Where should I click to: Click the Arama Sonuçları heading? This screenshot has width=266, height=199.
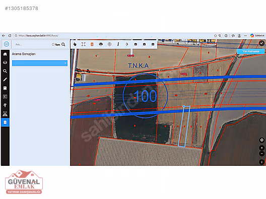pos(24,54)
